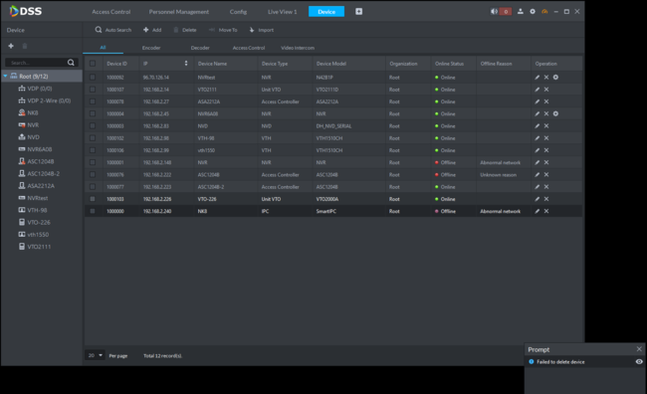Check the box for device 1000003
The image size is (647, 394).
pos(93,125)
